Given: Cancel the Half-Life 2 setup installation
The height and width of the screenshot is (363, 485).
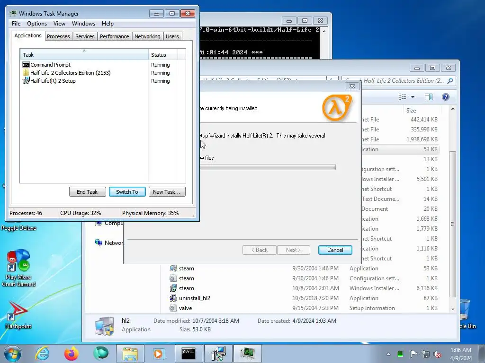Looking at the screenshot, I should 335,250.
